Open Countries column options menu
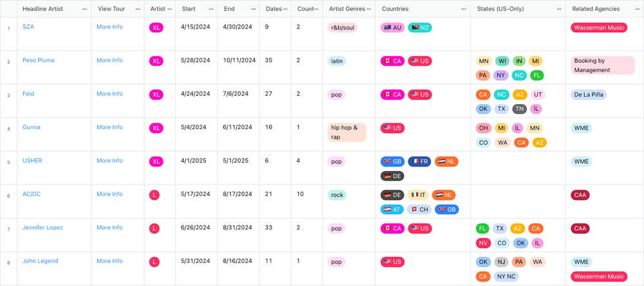The height and width of the screenshot is (286, 644). click(464, 9)
